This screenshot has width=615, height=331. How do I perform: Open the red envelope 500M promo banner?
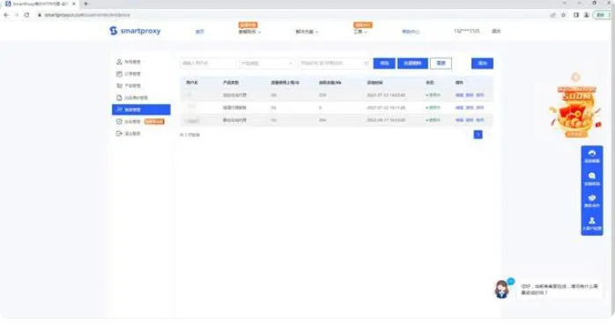coord(575,112)
